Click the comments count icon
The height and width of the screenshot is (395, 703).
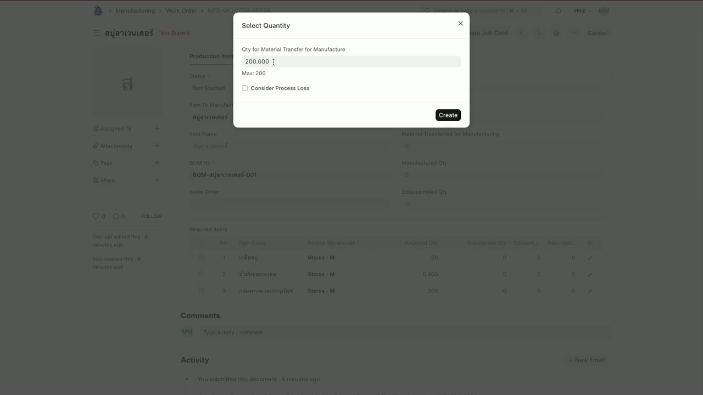(x=115, y=216)
